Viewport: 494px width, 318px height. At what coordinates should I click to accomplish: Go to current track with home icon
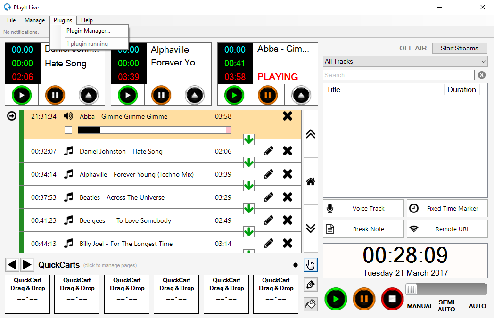(311, 181)
